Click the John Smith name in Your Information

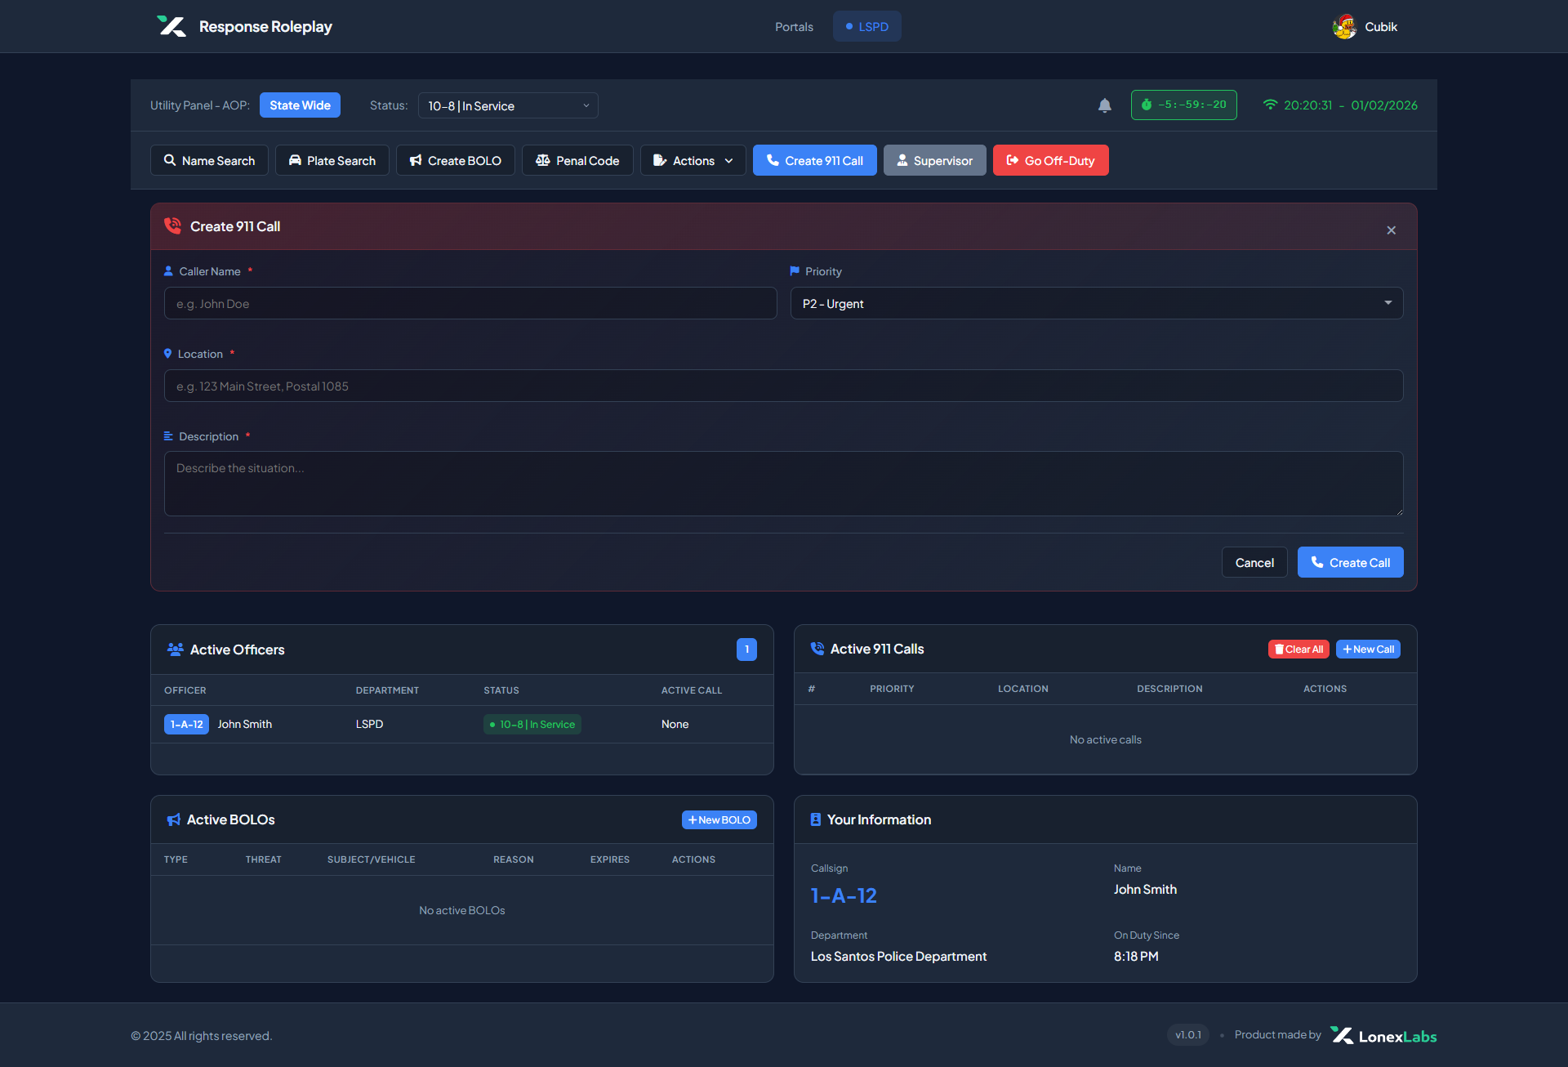coord(1145,889)
